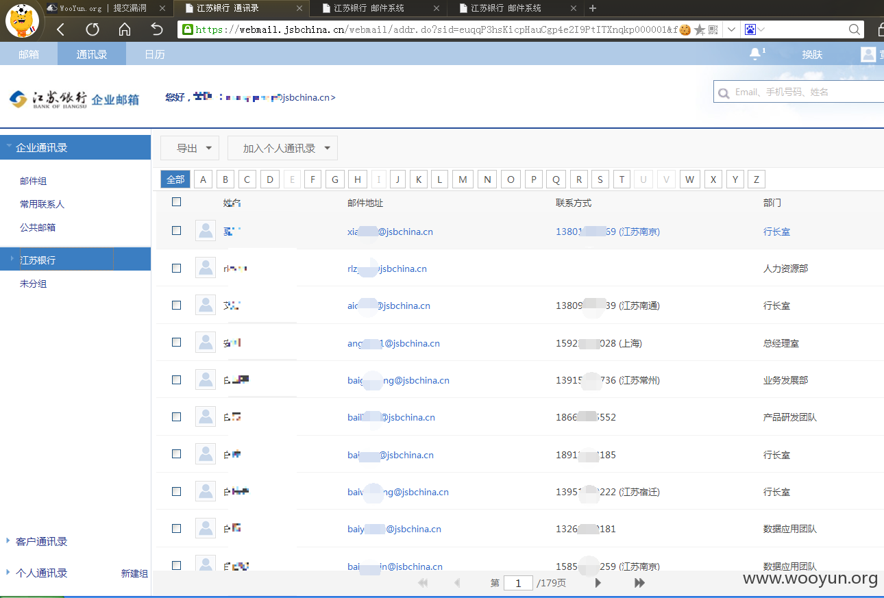Open the address bar history dropdown
884x598 pixels.
point(731,29)
